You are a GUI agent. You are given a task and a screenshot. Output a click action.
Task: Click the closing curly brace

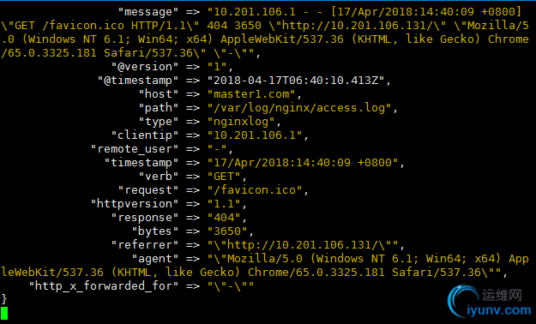tap(4, 299)
